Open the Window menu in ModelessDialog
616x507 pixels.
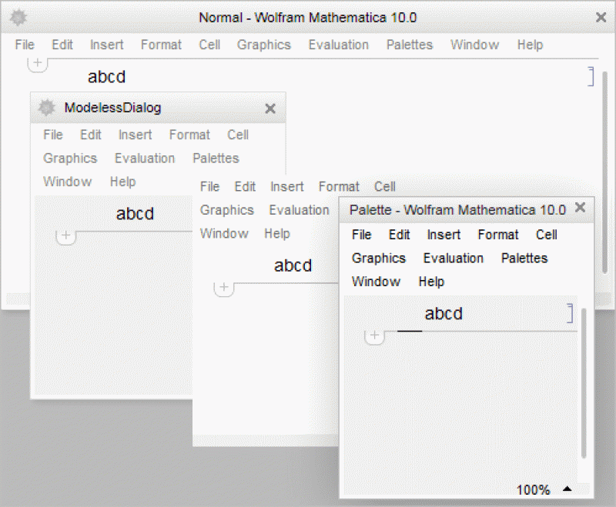coord(67,182)
